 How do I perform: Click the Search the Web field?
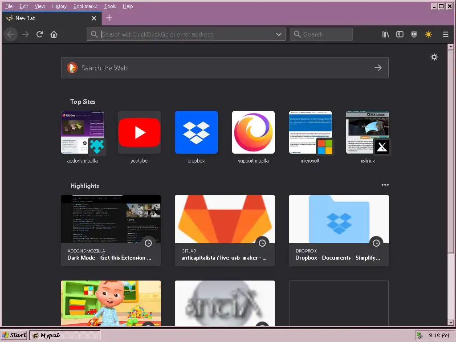point(225,68)
